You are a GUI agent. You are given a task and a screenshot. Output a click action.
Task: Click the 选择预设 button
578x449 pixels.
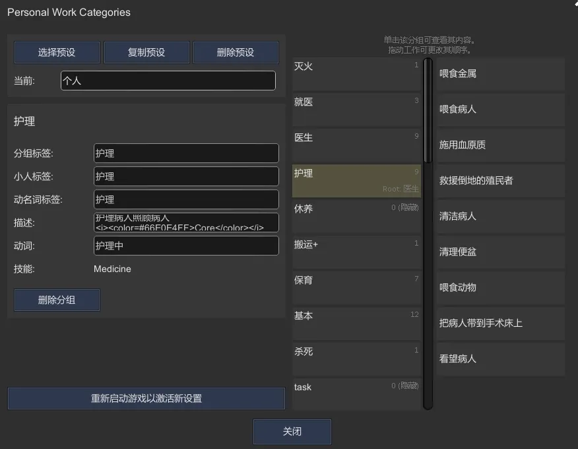tap(57, 53)
